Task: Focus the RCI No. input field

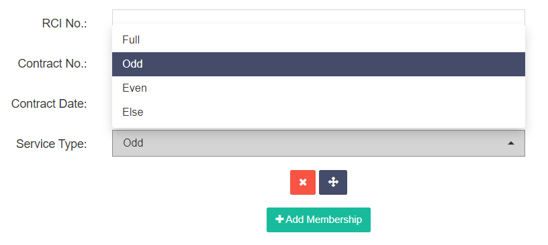Action: tap(318, 17)
